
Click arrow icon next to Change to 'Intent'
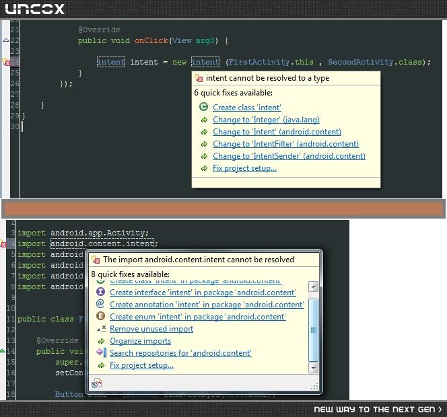(x=204, y=132)
